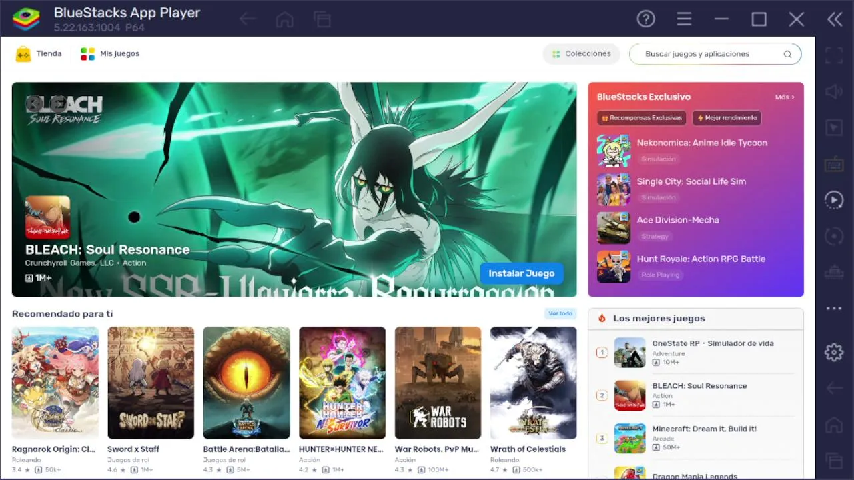Screen dimensions: 854x480
Task: Open the Battle Arena dragon eye thumbnail
Action: (x=247, y=383)
